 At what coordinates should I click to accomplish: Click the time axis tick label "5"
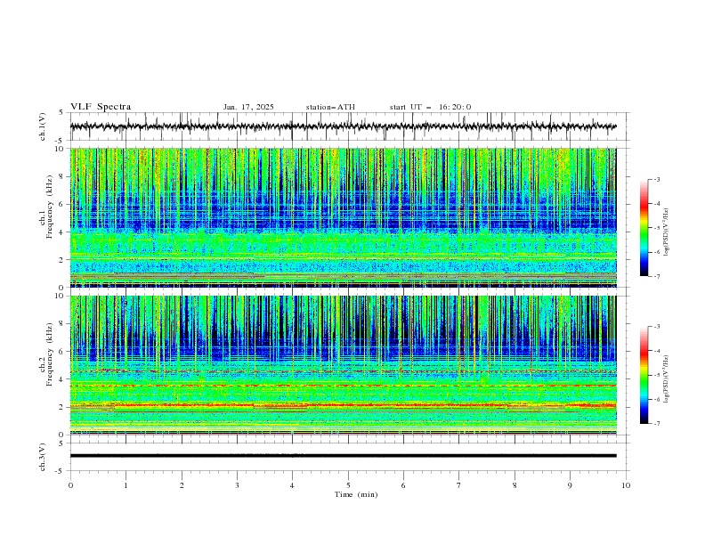click(x=348, y=485)
